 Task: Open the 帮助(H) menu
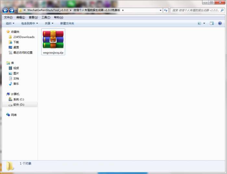tap(58, 17)
